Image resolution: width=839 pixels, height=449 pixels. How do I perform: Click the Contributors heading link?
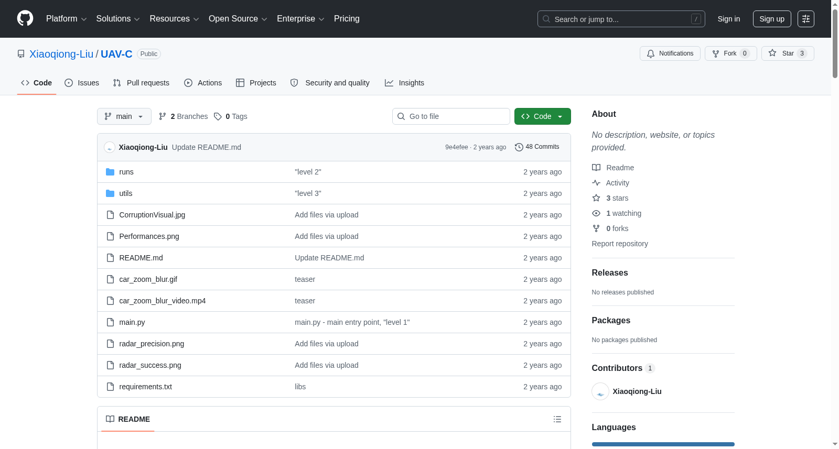coord(623,368)
